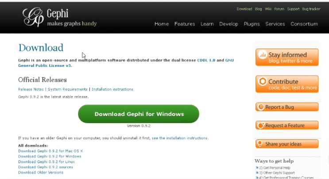Click the Ways to get help heading
Image resolution: width=329 pixels, height=179 pixels.
[x=274, y=161]
